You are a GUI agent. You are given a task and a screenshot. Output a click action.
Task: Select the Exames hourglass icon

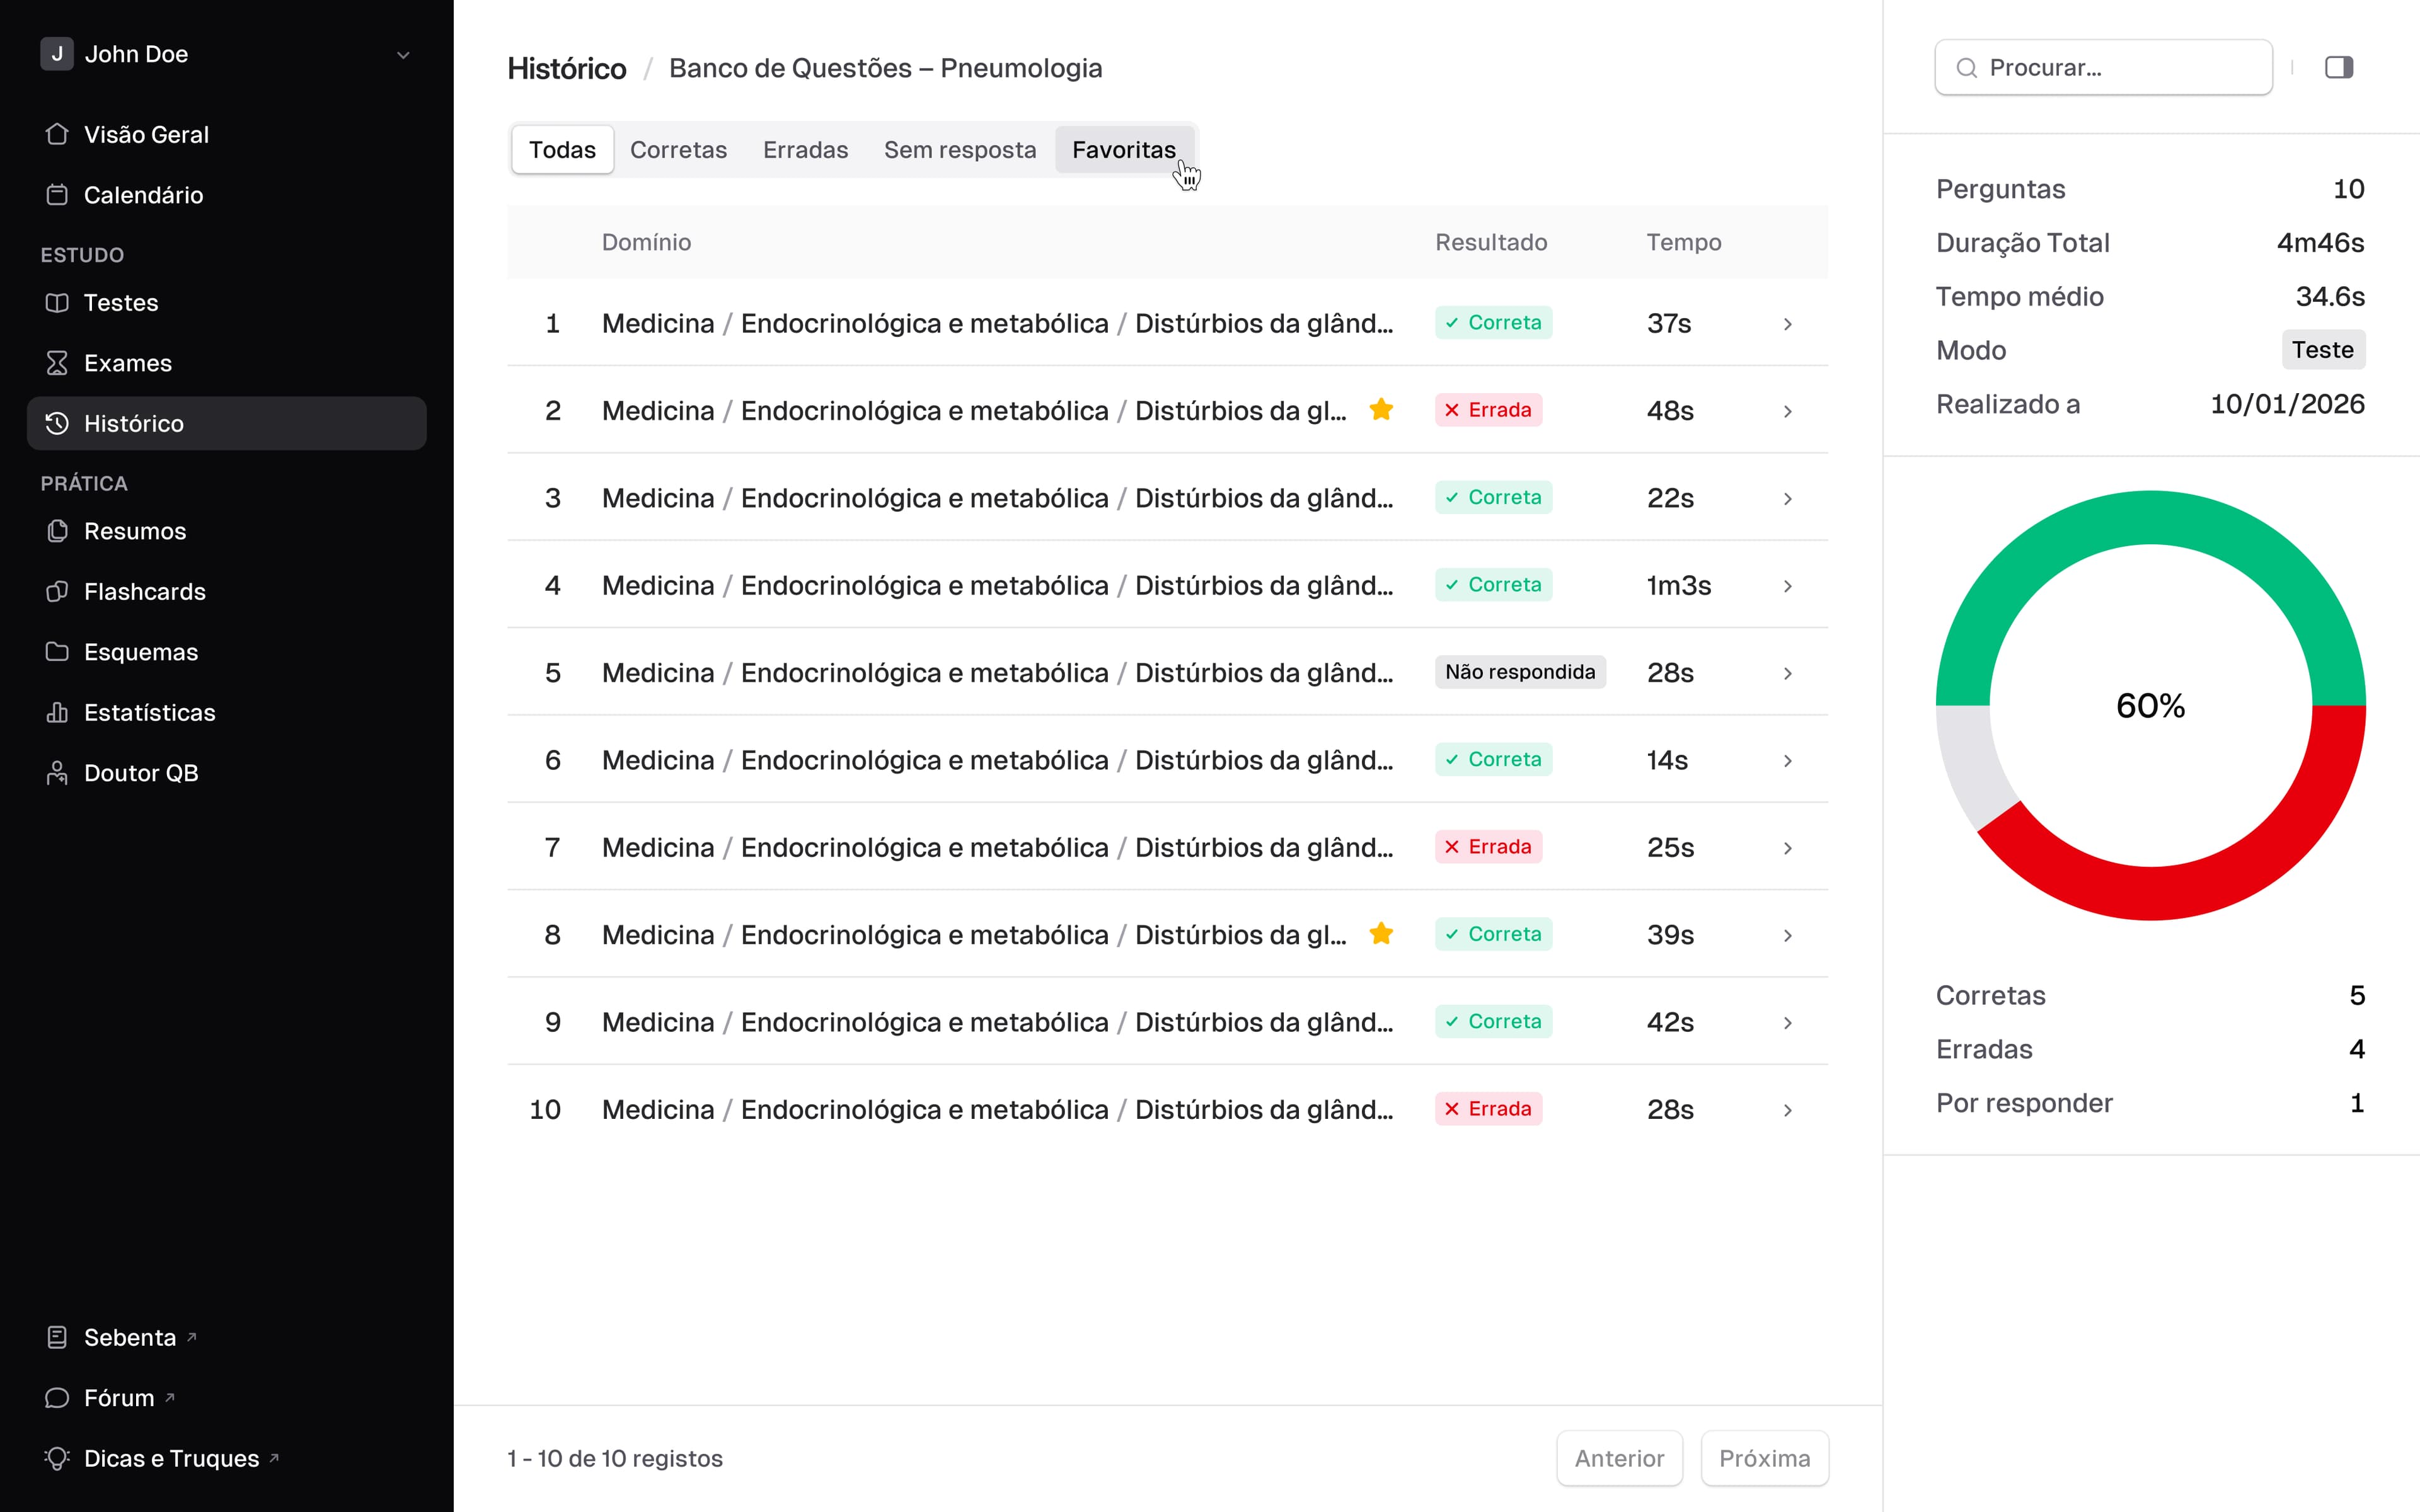(x=57, y=363)
